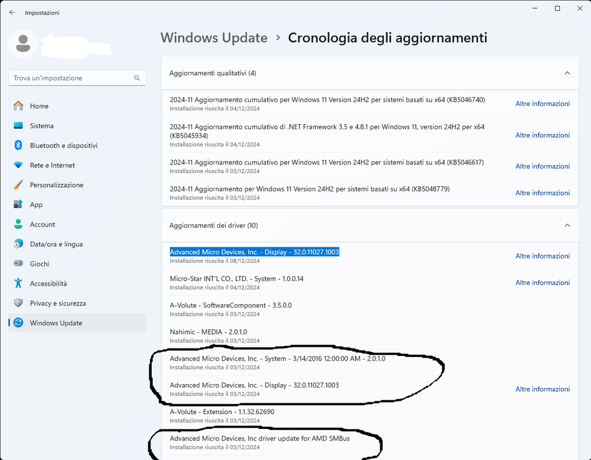591x460 pixels.
Task: Click the Personalizzazione paintbrush icon
Action: [x=18, y=185]
